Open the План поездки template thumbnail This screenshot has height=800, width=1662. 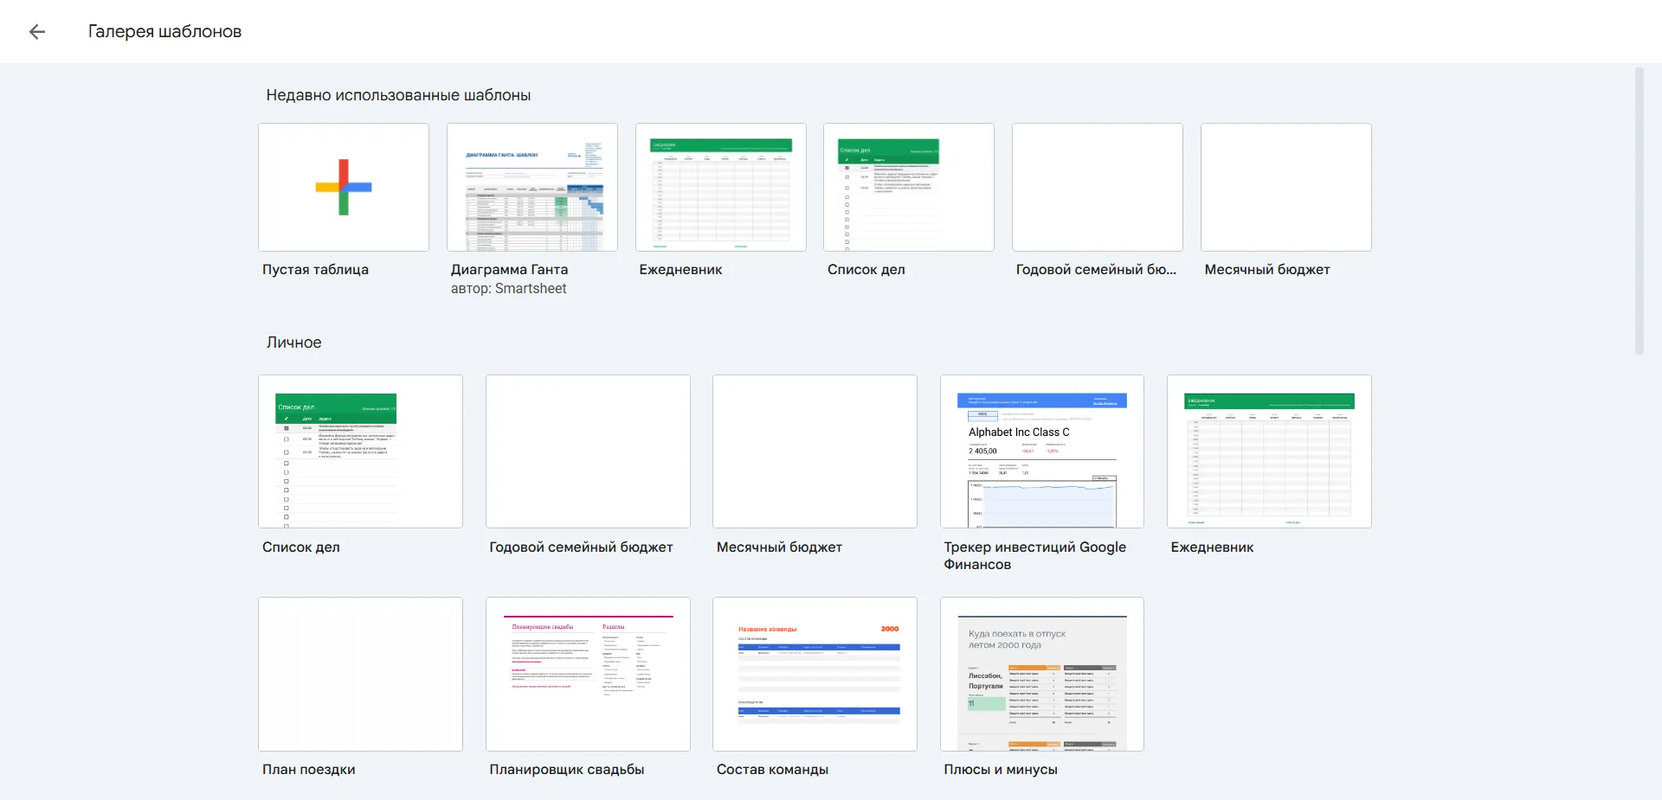360,674
